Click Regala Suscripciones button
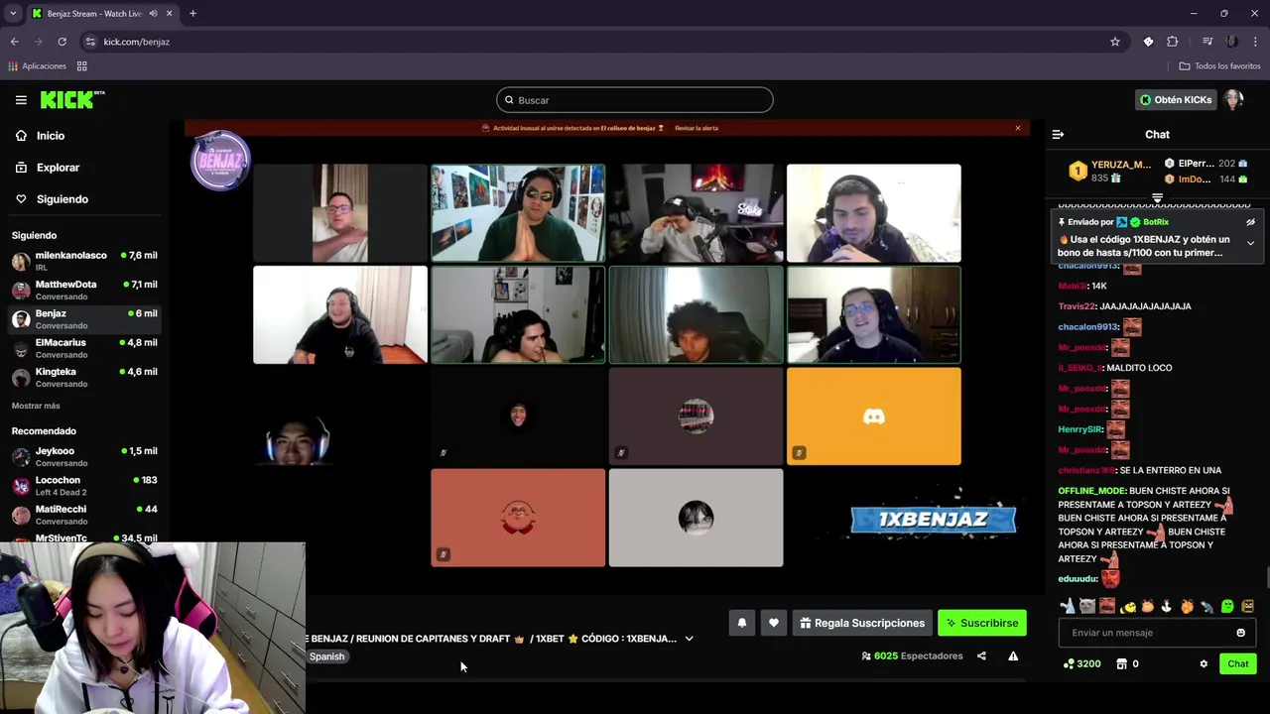 [x=862, y=623]
